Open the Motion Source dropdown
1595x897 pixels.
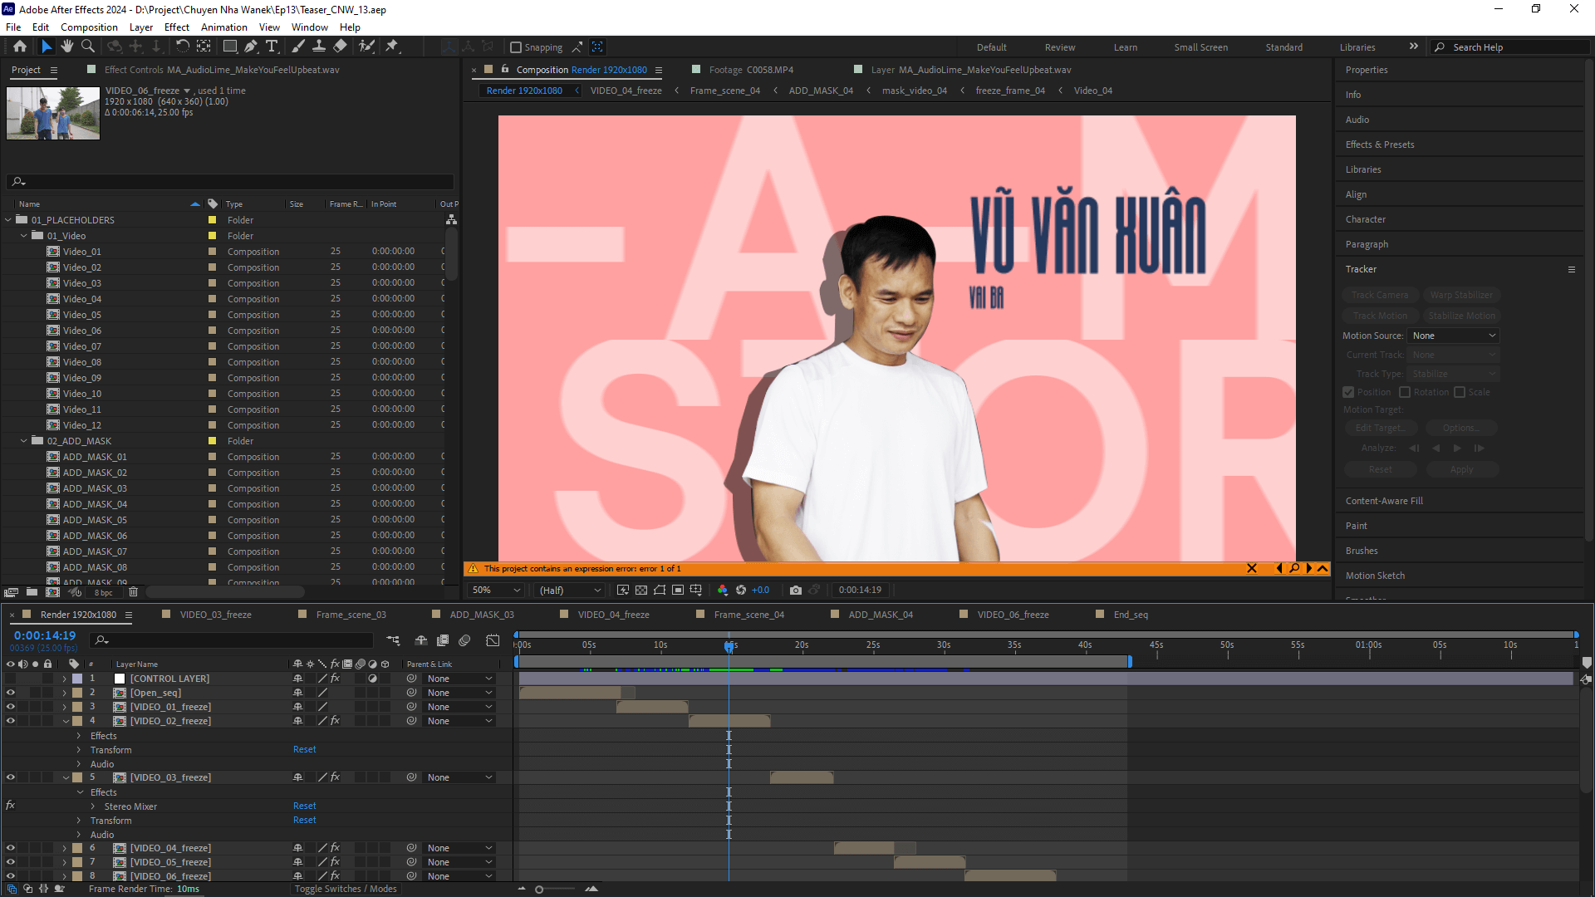coord(1454,336)
